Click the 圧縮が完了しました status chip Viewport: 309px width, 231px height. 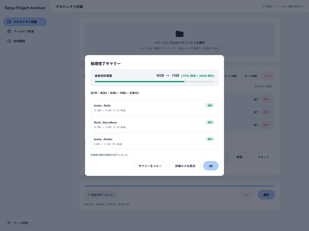coord(100,195)
